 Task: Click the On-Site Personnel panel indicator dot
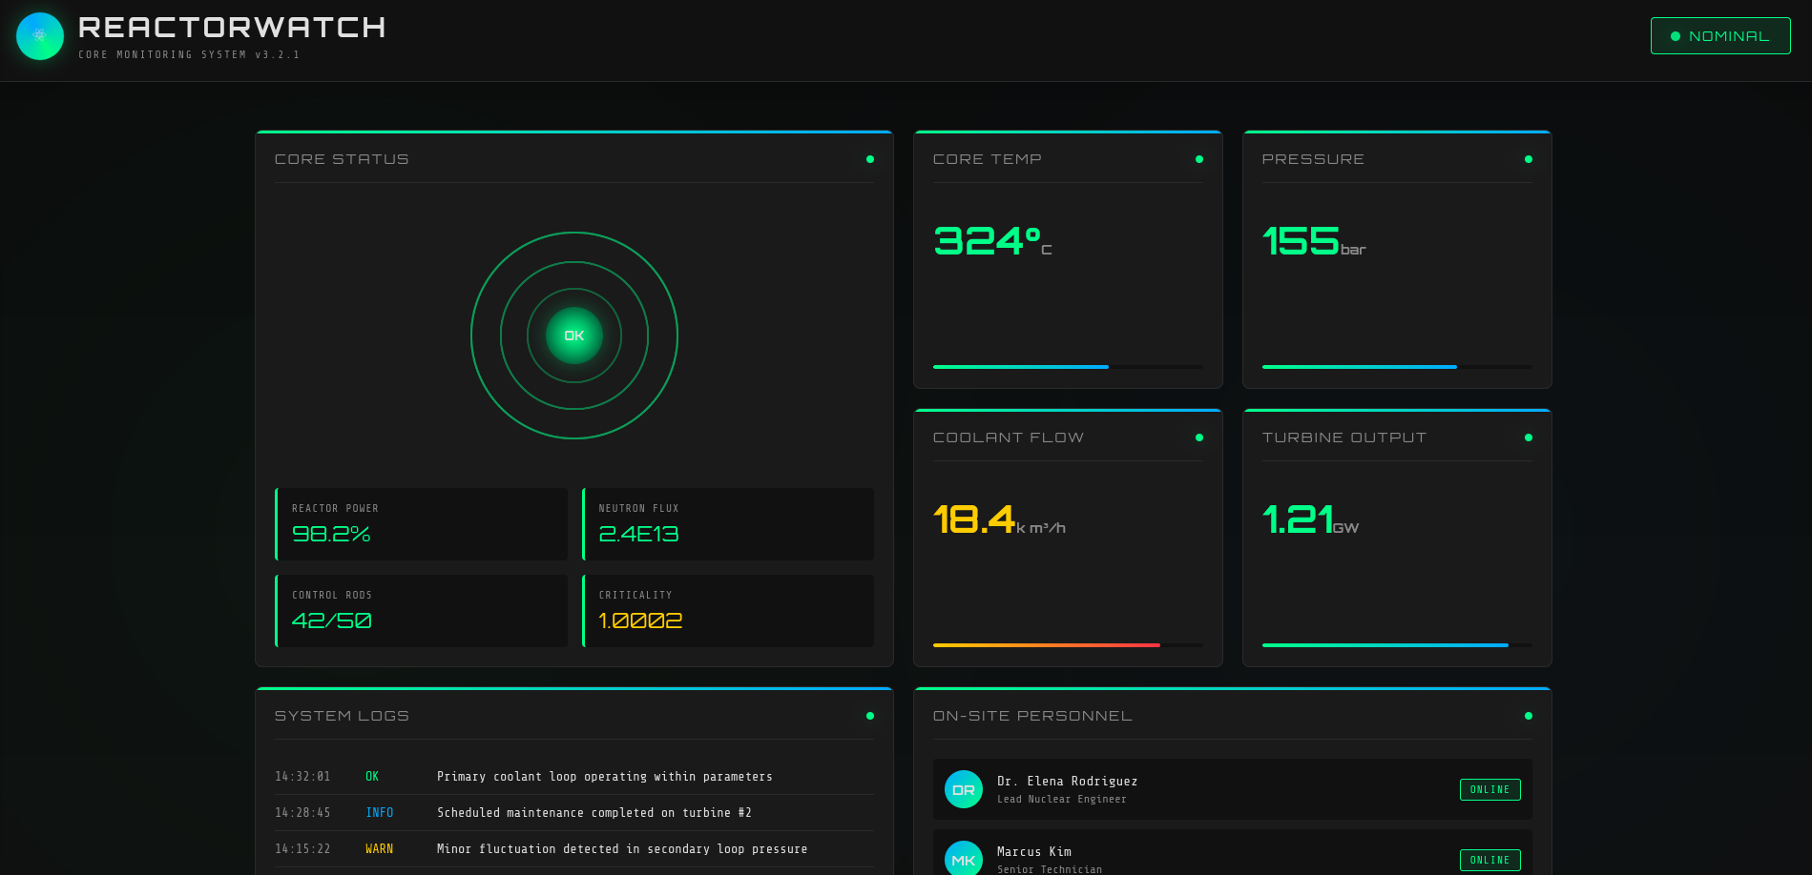(1529, 716)
